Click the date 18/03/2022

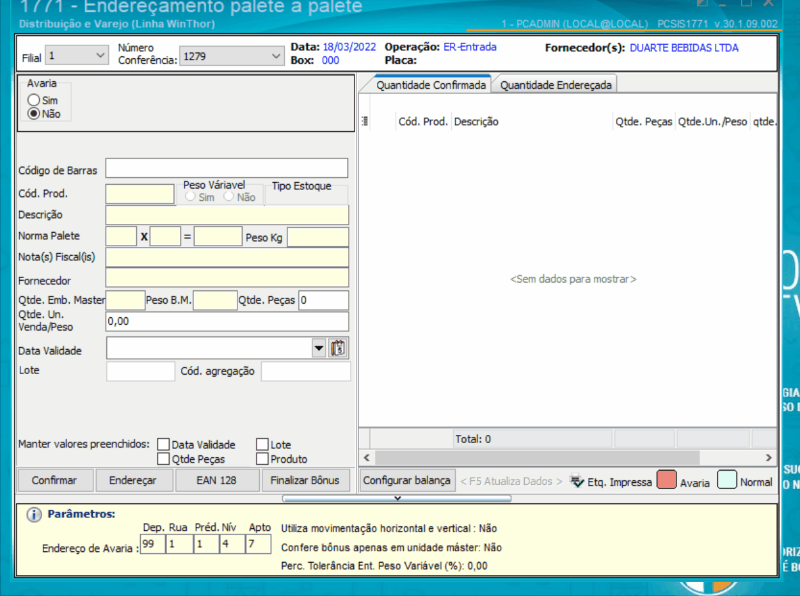pos(349,47)
